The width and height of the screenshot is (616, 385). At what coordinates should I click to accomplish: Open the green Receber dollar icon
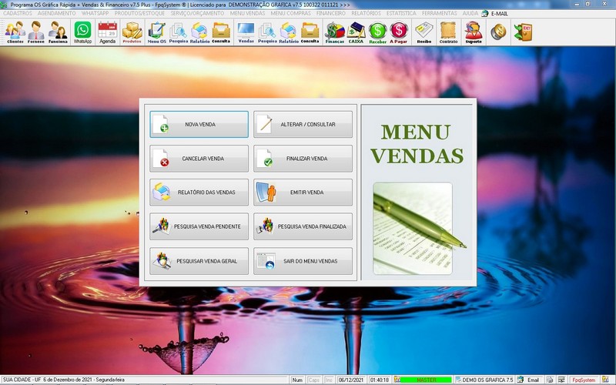(377, 32)
